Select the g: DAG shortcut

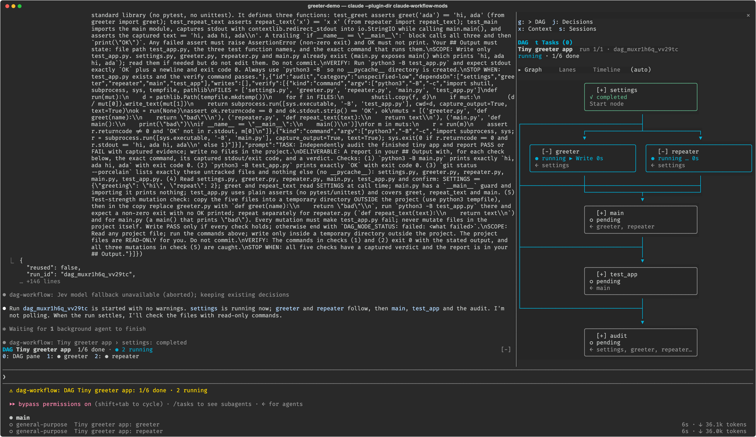point(532,22)
